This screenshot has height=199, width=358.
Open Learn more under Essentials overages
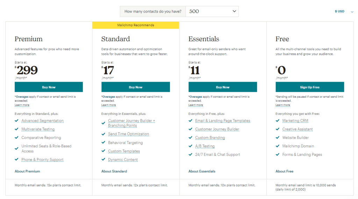pos(196,105)
